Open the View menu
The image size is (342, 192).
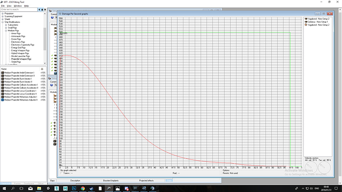(x=9, y=6)
